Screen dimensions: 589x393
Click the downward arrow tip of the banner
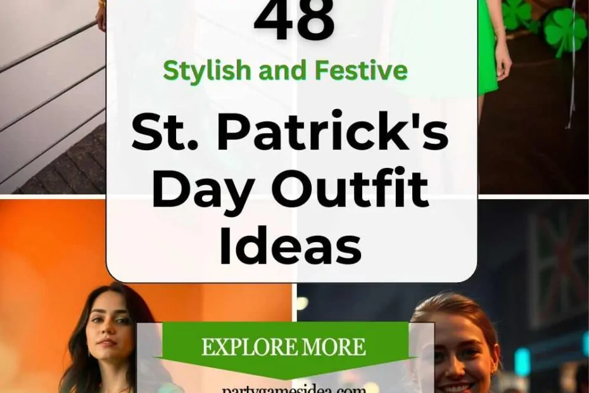286,375
